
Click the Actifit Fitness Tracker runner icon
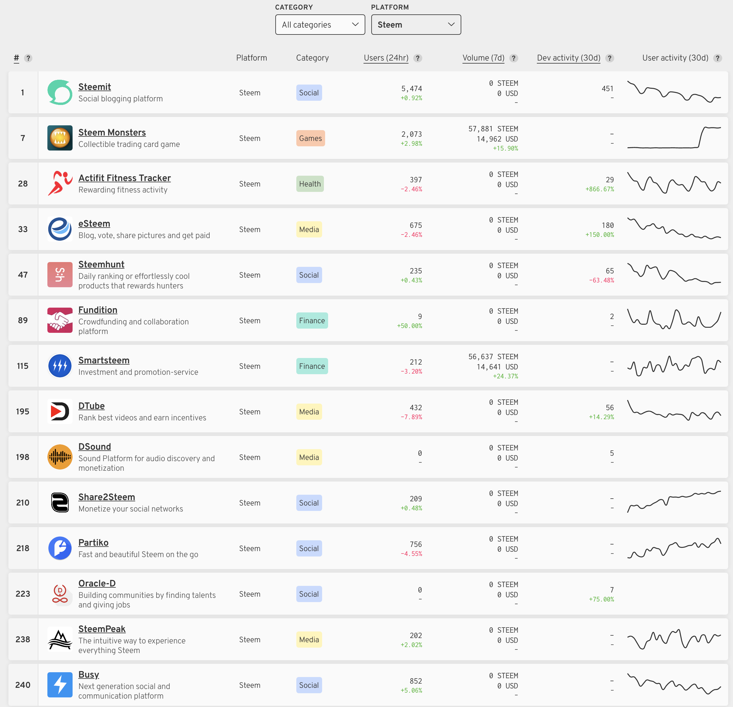tap(60, 183)
